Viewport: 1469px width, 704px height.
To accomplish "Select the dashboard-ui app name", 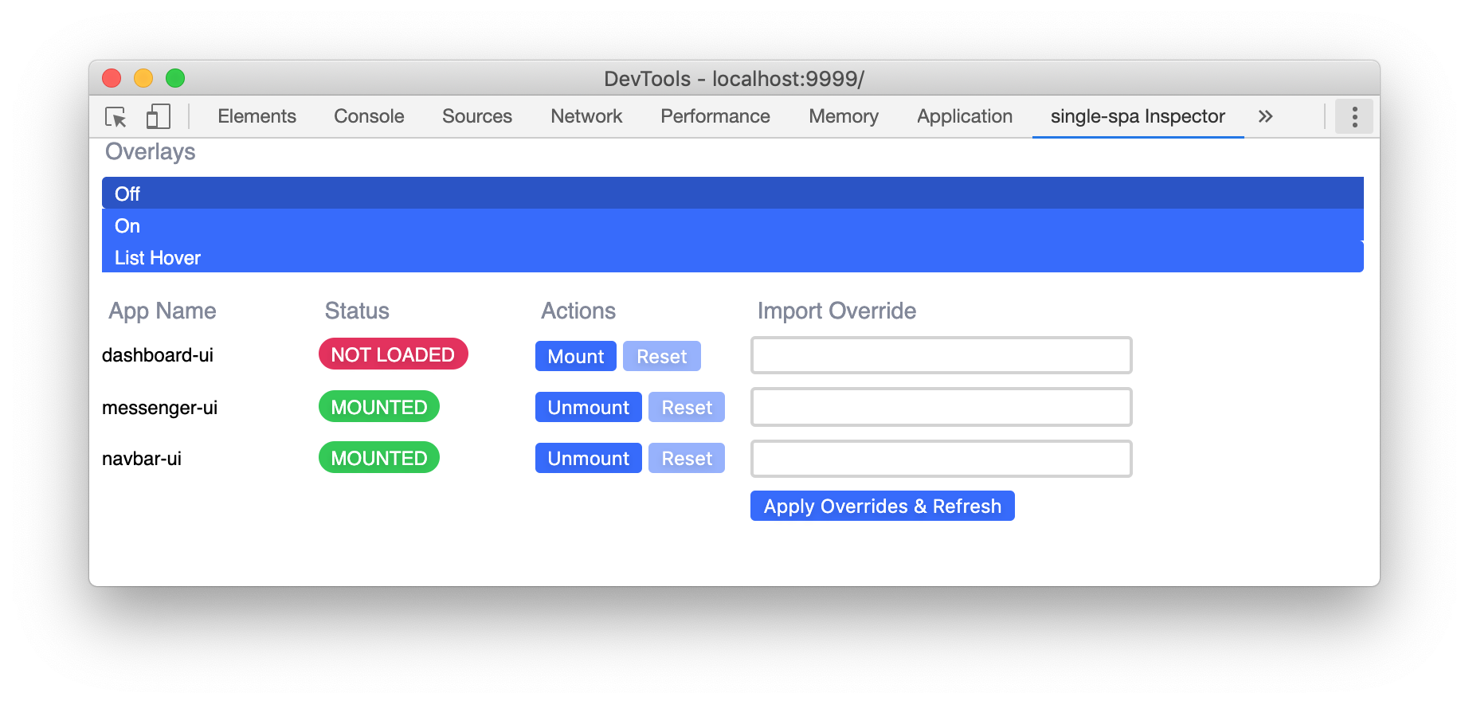I will (158, 355).
